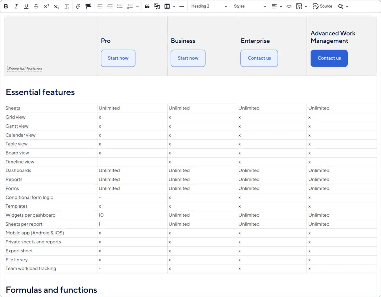Insert a horizontal line
381x297 pixels.
(x=181, y=6)
